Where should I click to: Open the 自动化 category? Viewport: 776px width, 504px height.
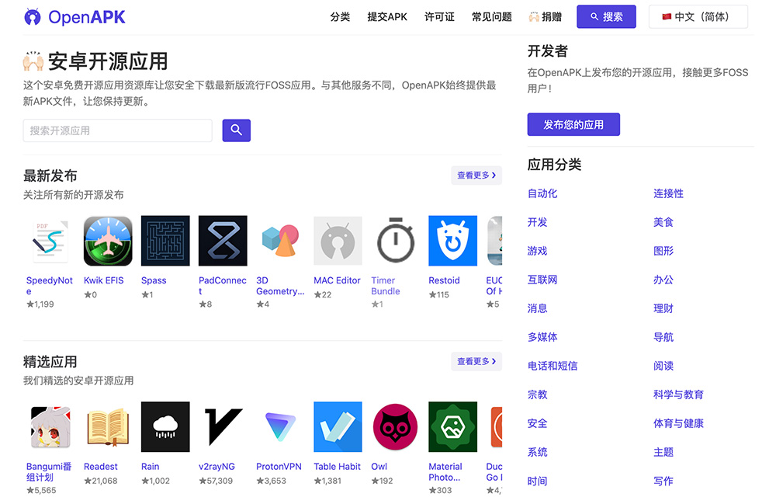542,193
